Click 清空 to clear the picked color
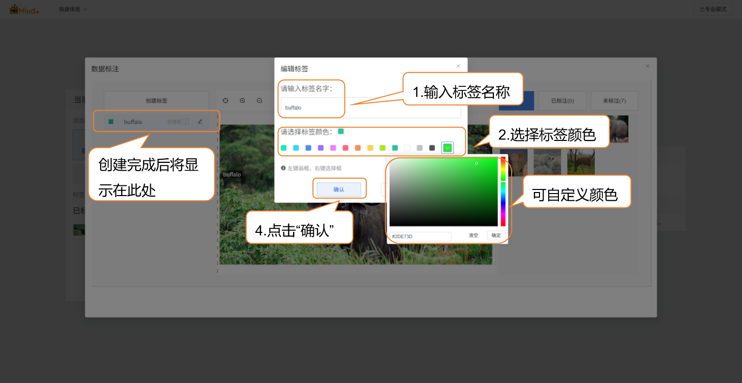Image resolution: width=742 pixels, height=383 pixels. pos(474,235)
